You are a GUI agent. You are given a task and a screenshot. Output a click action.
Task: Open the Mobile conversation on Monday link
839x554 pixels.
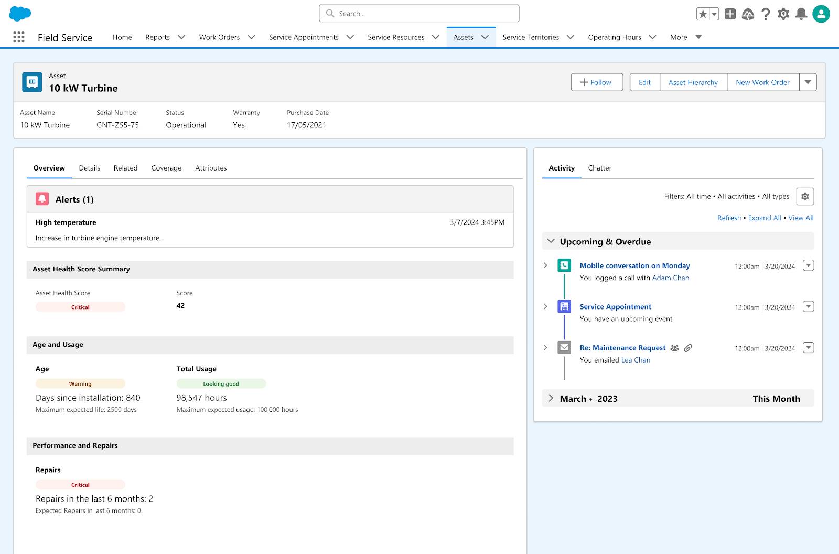click(x=634, y=265)
